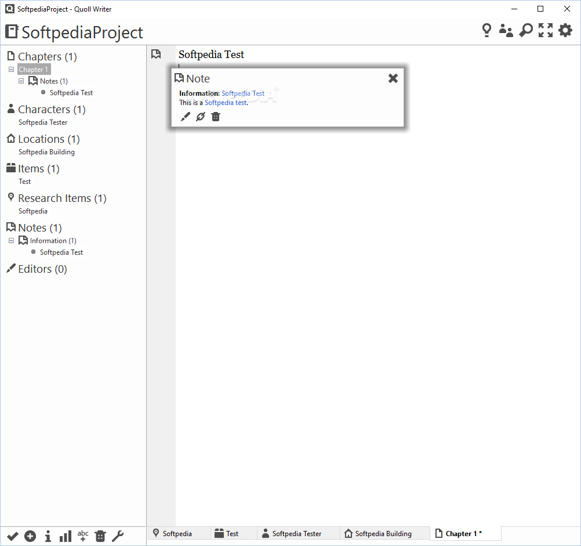Delete the note with the popup trash icon

click(x=216, y=117)
